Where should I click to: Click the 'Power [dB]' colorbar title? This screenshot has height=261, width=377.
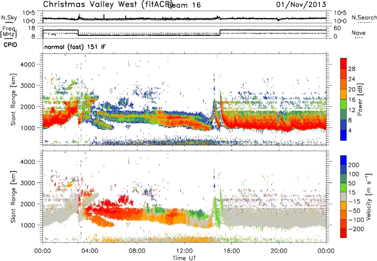tap(360, 99)
